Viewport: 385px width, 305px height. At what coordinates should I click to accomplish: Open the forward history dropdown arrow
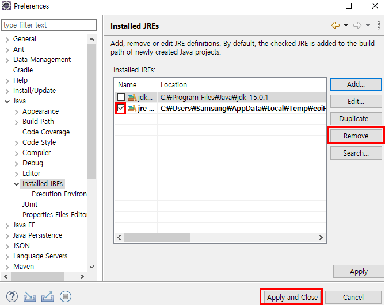[368, 25]
